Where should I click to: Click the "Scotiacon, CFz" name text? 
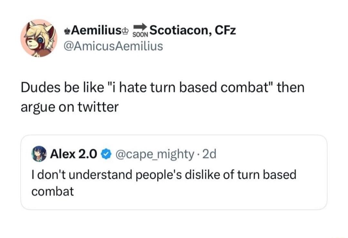click(x=192, y=31)
